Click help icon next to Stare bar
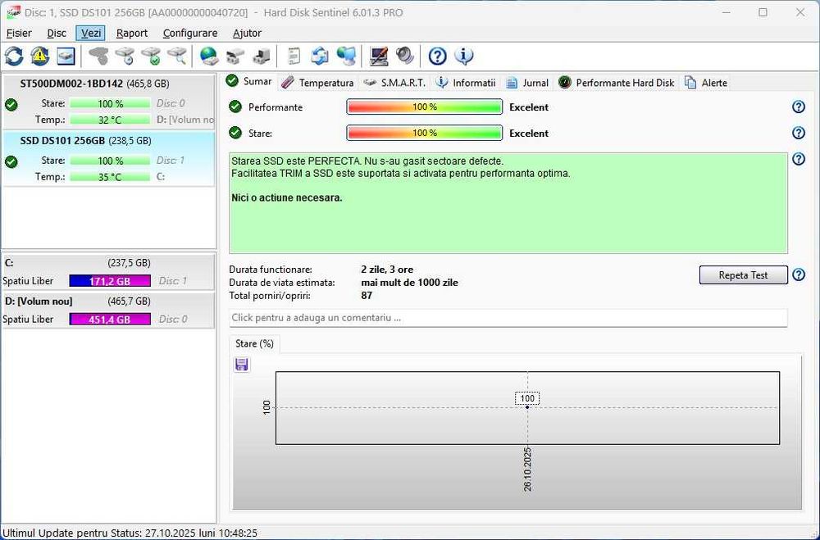 798,133
